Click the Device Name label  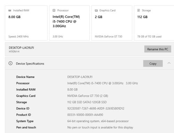pos(25,77)
